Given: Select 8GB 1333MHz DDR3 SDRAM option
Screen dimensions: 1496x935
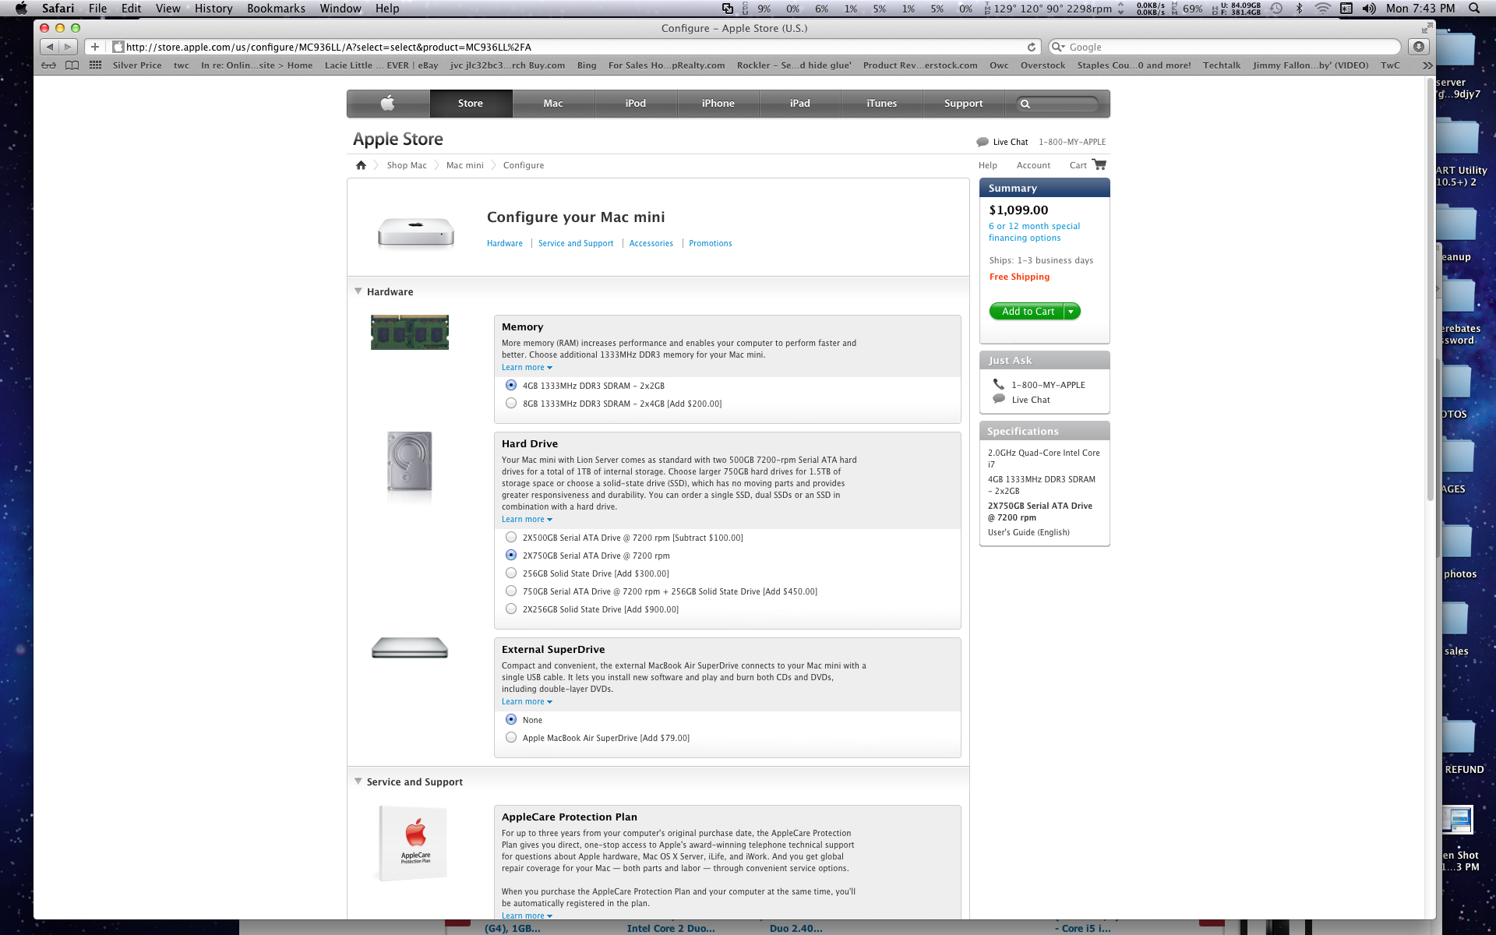Looking at the screenshot, I should click(511, 403).
